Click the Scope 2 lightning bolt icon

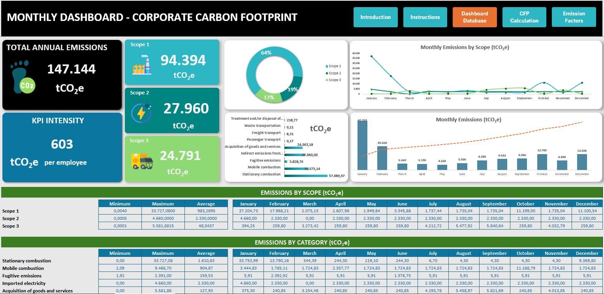click(x=141, y=113)
